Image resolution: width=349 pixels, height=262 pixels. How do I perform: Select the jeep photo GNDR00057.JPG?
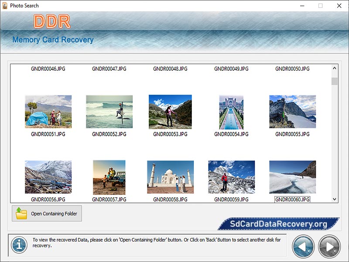tap(109, 177)
